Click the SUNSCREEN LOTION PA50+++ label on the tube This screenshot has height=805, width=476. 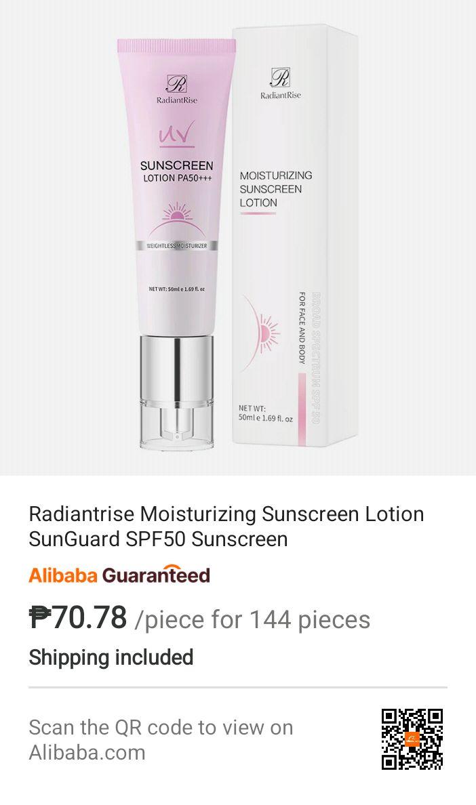coord(177,171)
